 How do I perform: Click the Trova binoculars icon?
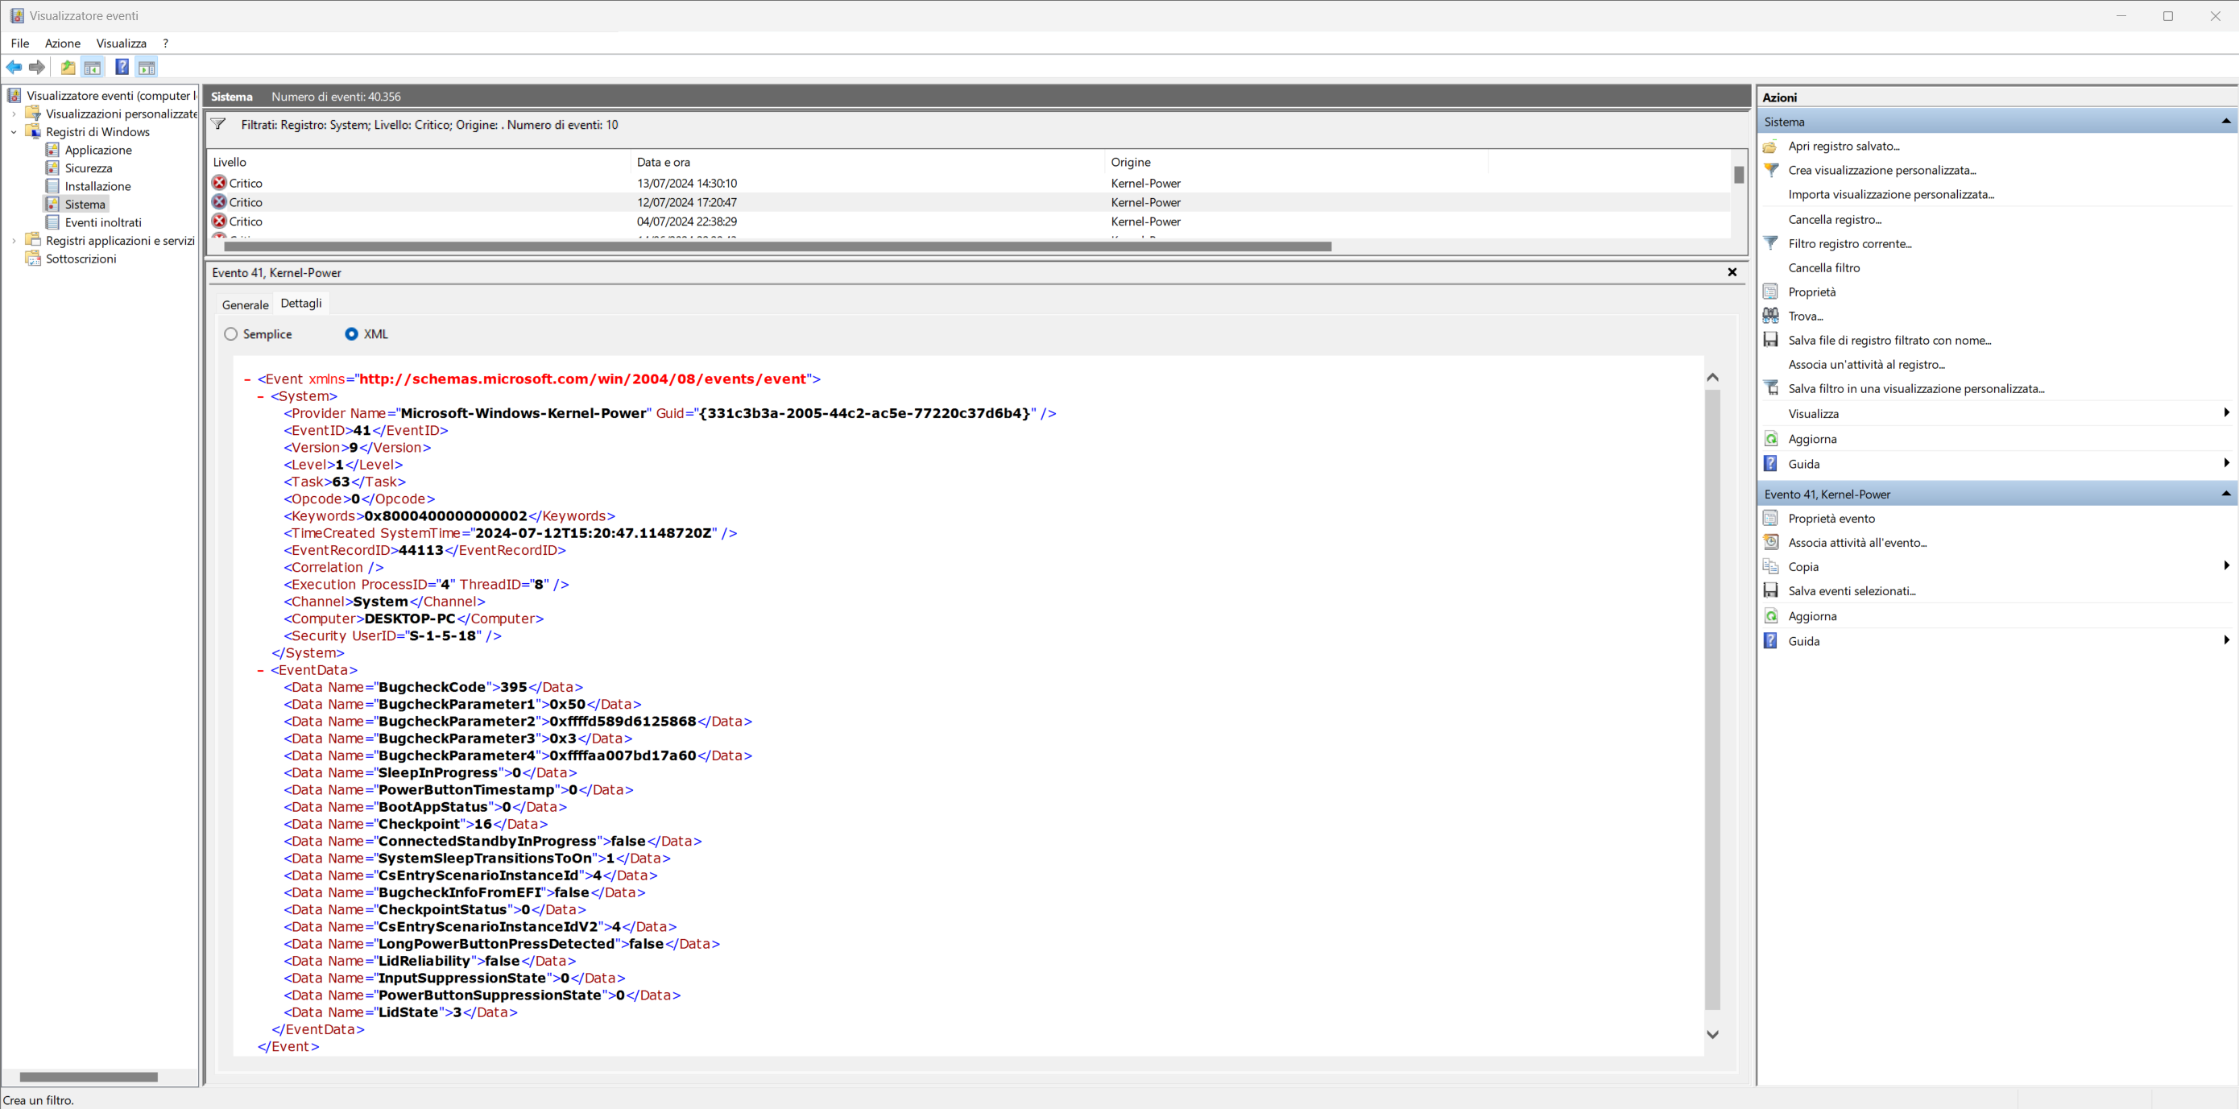pyautogui.click(x=1769, y=316)
